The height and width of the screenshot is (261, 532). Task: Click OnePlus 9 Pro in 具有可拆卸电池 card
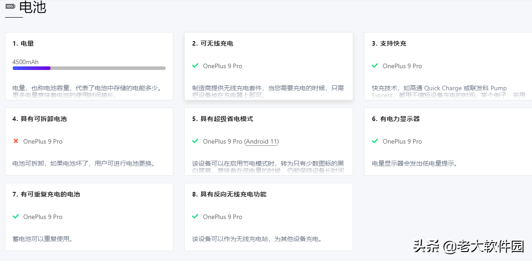click(x=43, y=141)
